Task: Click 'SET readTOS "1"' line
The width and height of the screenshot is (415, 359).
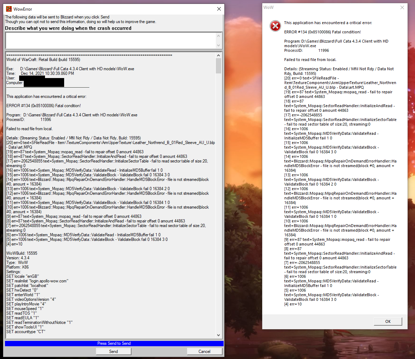Action: (21, 313)
